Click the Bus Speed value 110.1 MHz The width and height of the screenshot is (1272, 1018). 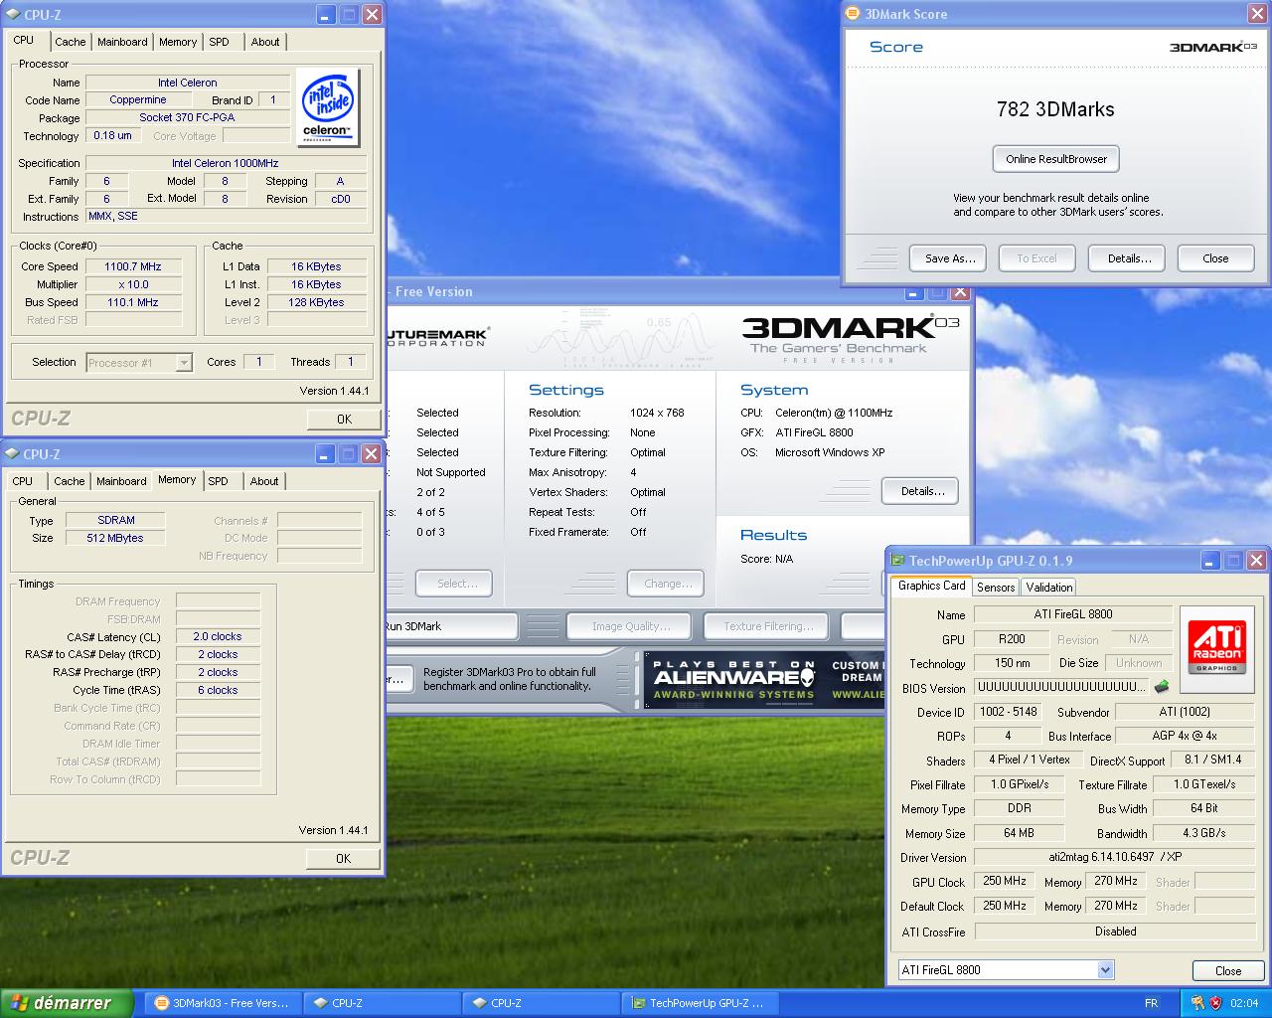(x=133, y=302)
